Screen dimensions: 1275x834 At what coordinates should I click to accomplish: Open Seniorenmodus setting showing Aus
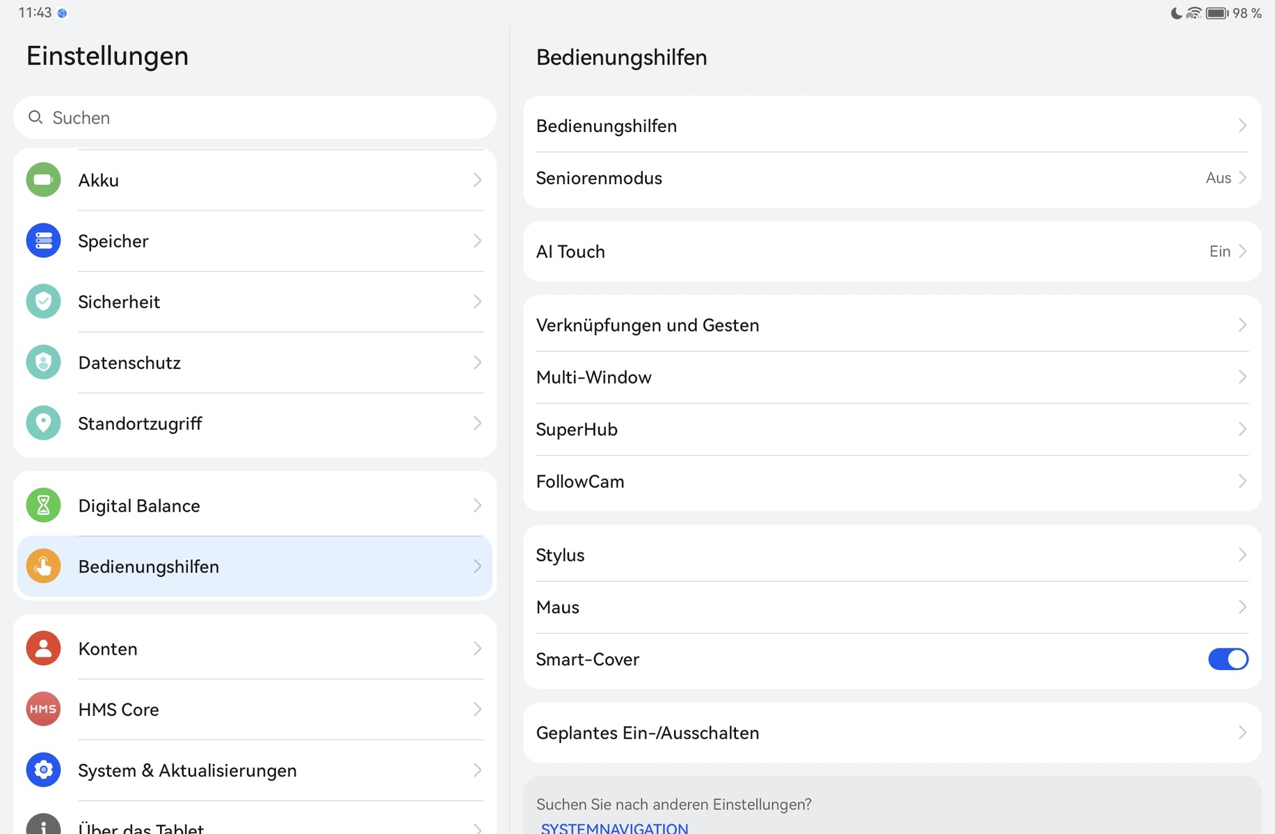(892, 178)
